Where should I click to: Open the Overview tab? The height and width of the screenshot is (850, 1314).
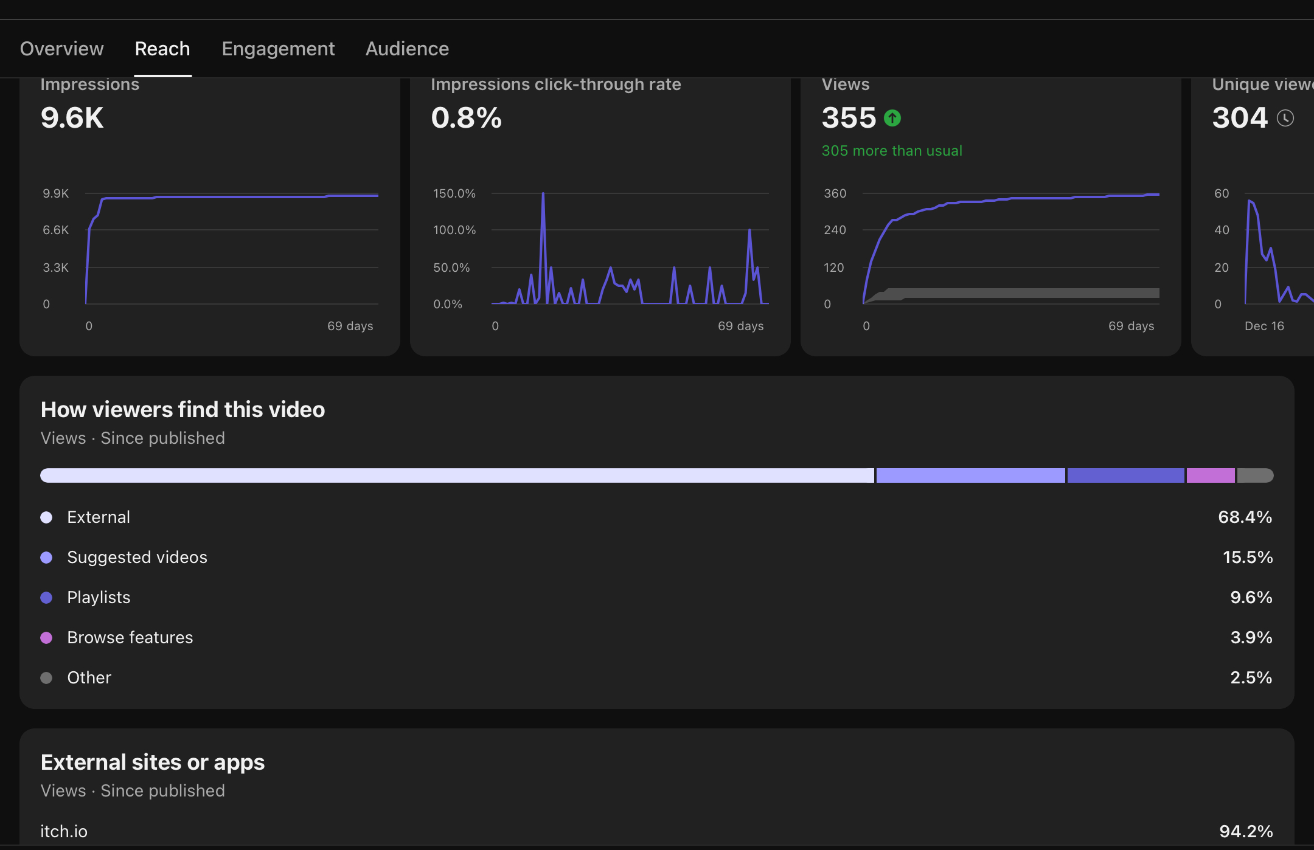[x=62, y=49]
